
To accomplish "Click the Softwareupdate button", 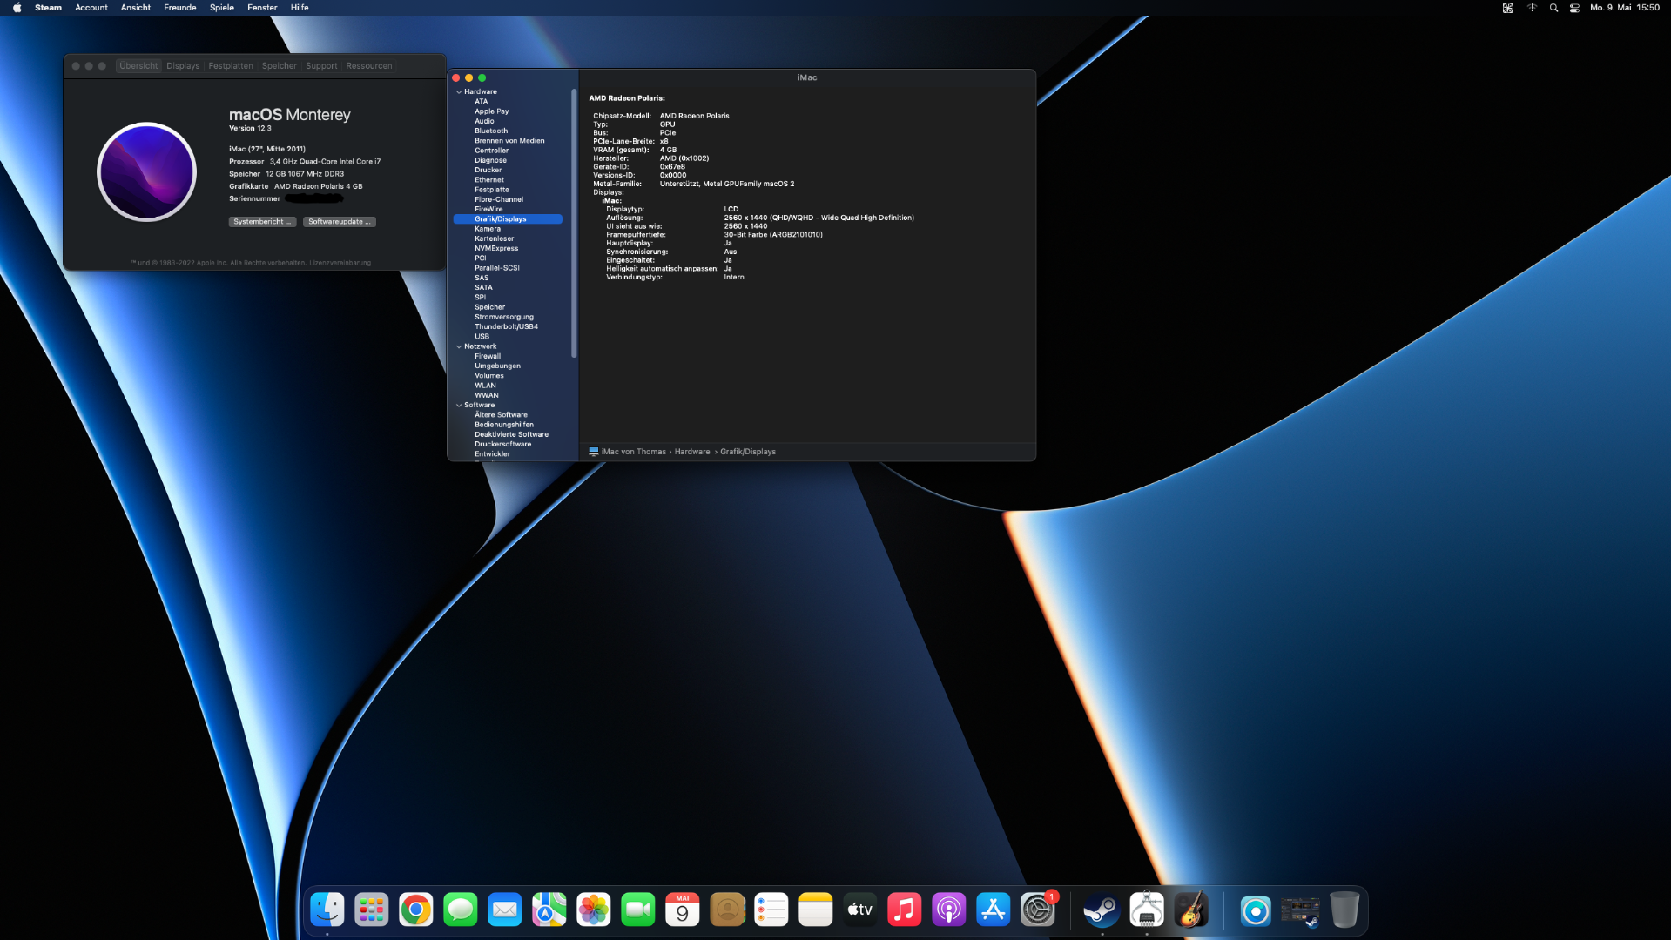I will (x=340, y=222).
